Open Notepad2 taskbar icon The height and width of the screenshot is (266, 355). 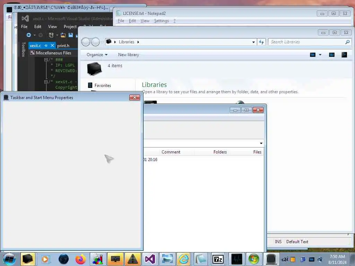pyautogui.click(x=201, y=259)
